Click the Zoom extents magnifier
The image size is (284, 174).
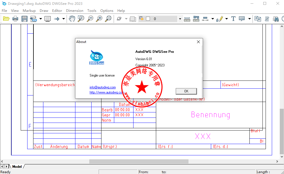(x=108, y=19)
